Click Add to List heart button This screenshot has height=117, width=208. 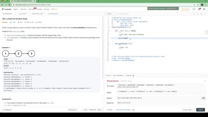(x=29, y=22)
